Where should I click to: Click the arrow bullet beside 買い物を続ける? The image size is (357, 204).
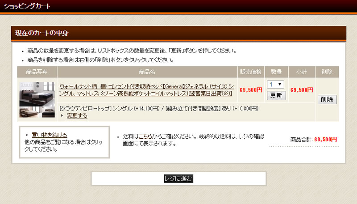(x=27, y=135)
